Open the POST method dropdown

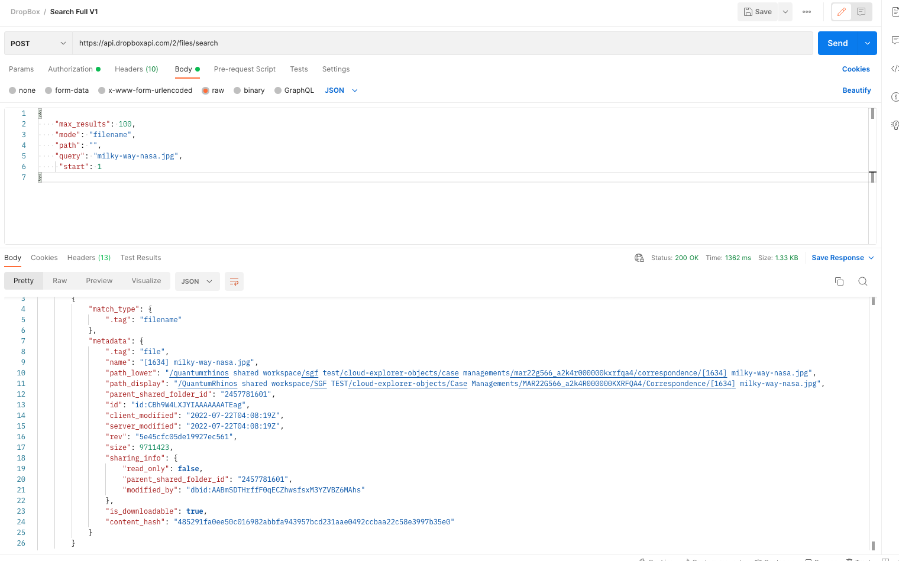tap(38, 43)
